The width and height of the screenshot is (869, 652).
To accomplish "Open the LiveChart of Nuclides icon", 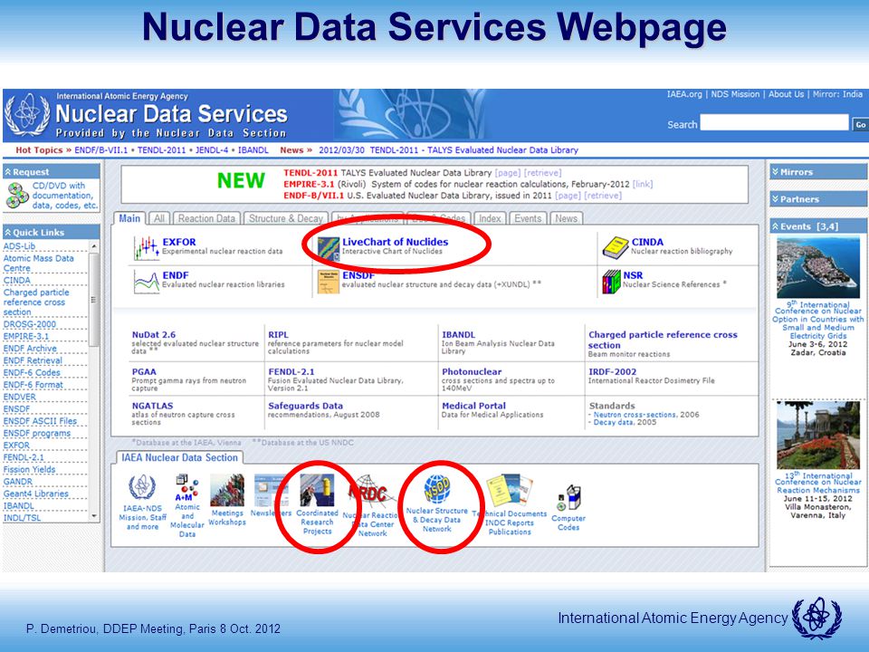I will (328, 249).
